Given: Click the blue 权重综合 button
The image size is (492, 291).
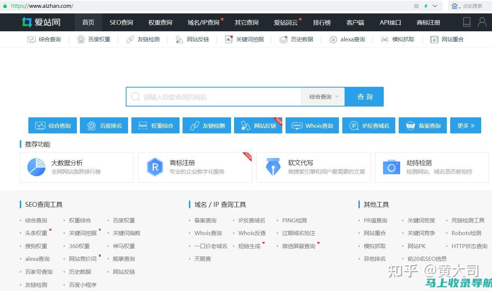Looking at the screenshot, I should point(155,126).
